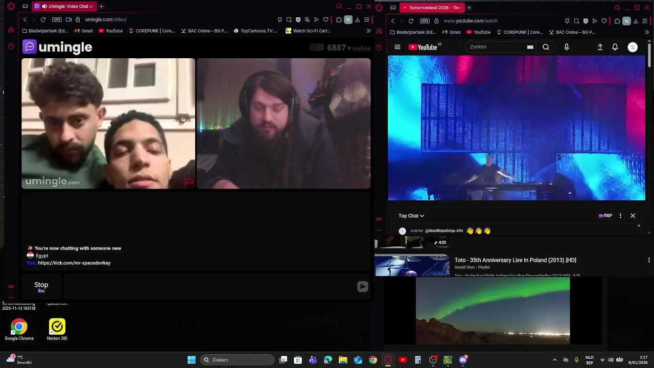Open sidebar history clock in Umingle window
654x368 pixels.
coord(11,47)
